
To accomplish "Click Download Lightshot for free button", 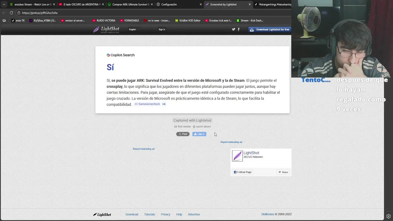I will coord(270,29).
